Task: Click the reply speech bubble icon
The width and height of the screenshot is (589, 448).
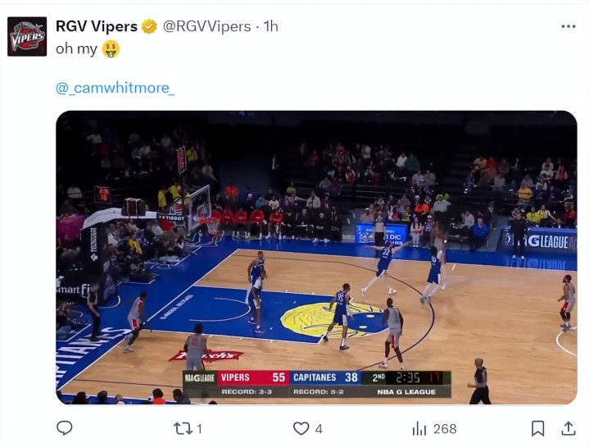Action: click(64, 428)
